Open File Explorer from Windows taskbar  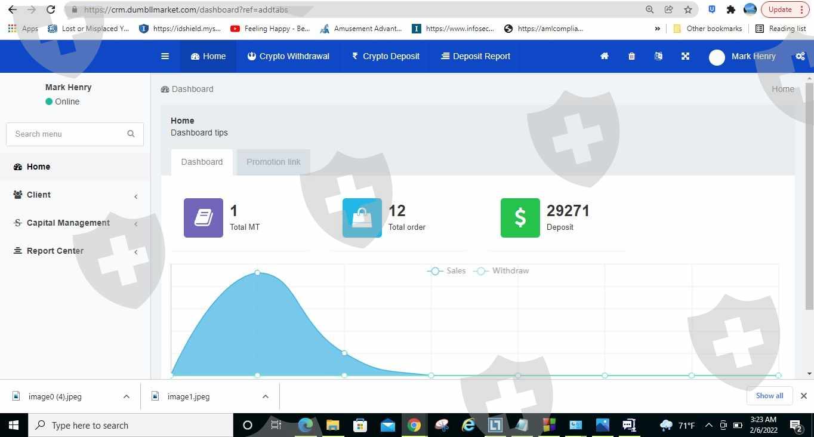[x=332, y=425]
